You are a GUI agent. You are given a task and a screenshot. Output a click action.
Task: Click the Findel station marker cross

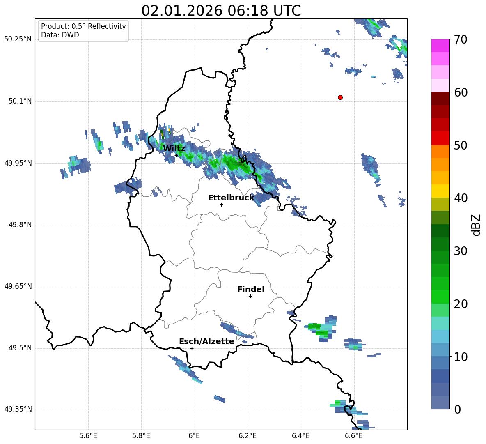(x=250, y=297)
